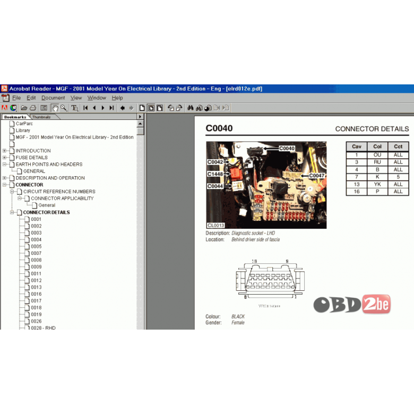Select the Text Select tool

click(75, 108)
